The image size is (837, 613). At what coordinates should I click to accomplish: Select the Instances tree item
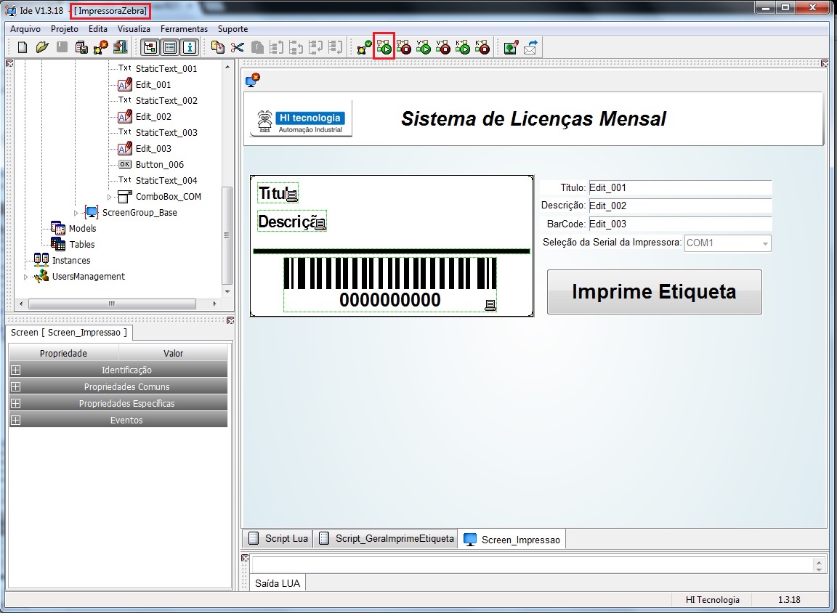coord(71,260)
